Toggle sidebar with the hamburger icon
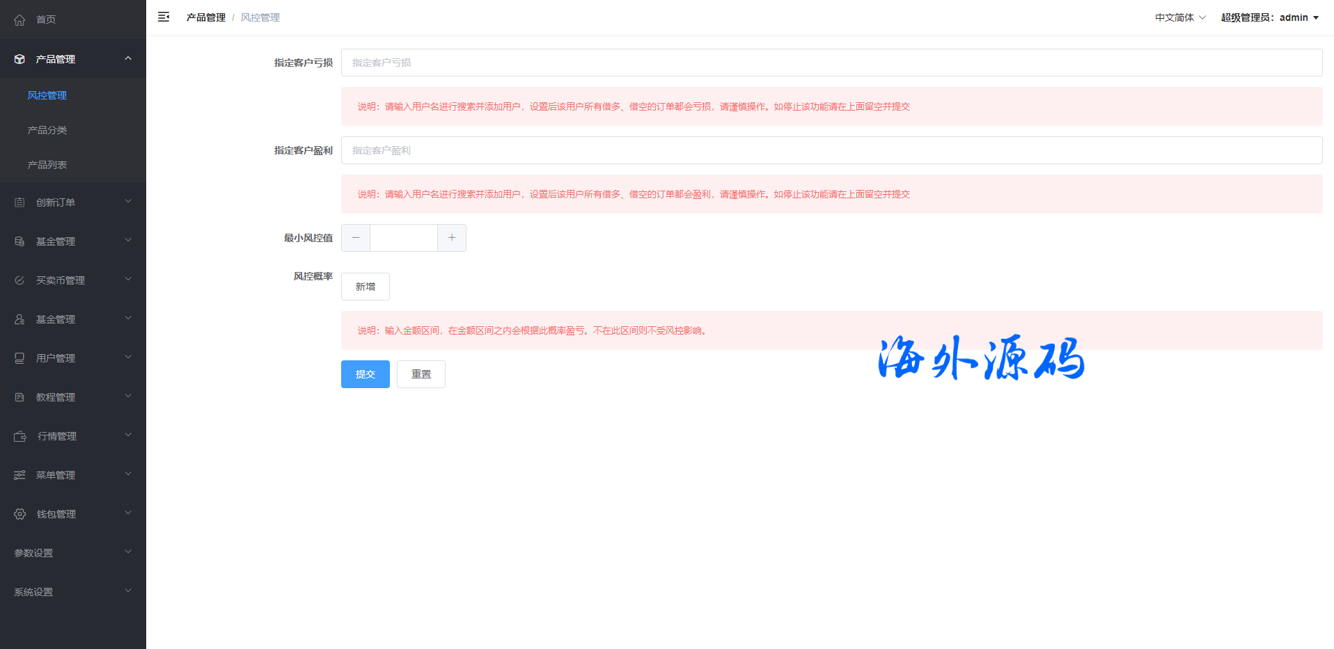This screenshot has height=649, width=1334. coord(164,17)
